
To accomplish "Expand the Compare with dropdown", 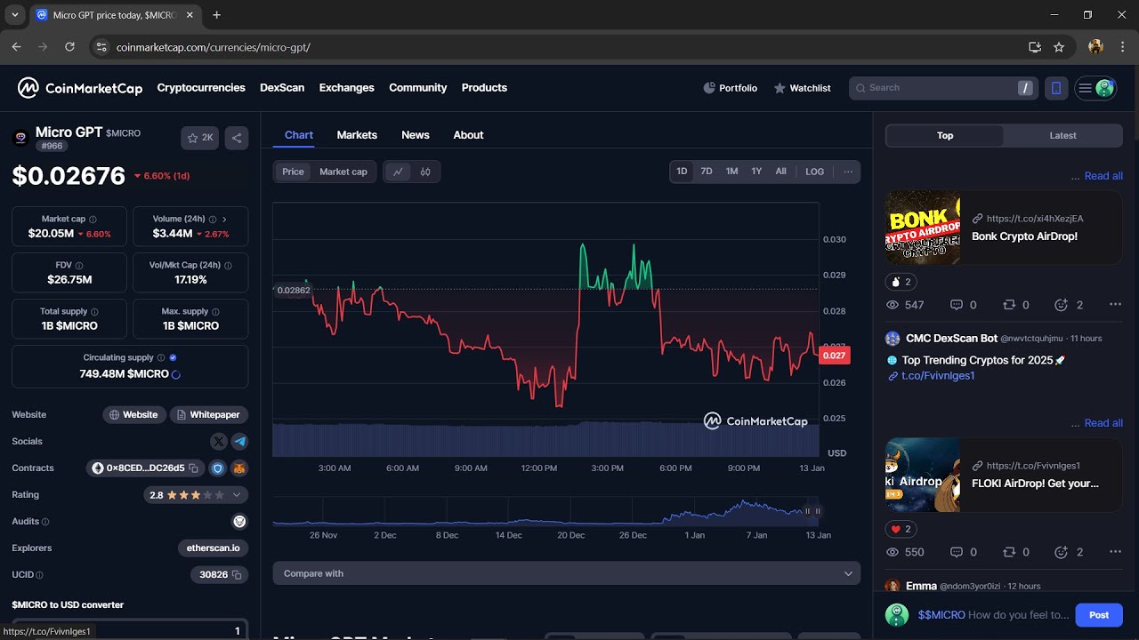I will click(567, 573).
